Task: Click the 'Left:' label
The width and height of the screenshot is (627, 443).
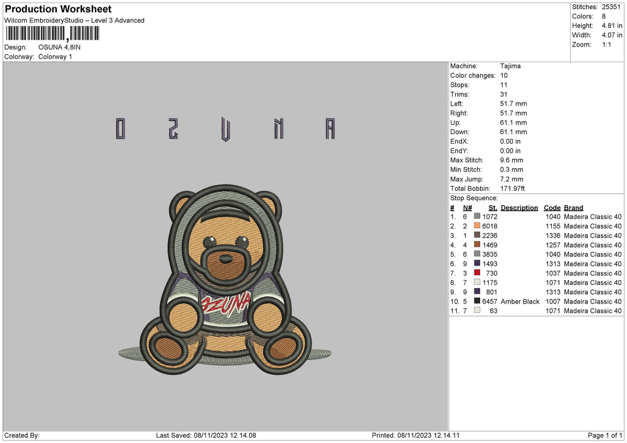Action: (457, 104)
